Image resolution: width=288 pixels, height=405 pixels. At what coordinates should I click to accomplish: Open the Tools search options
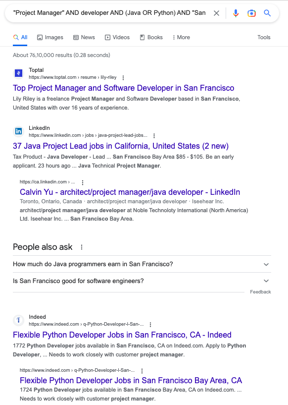click(x=264, y=37)
